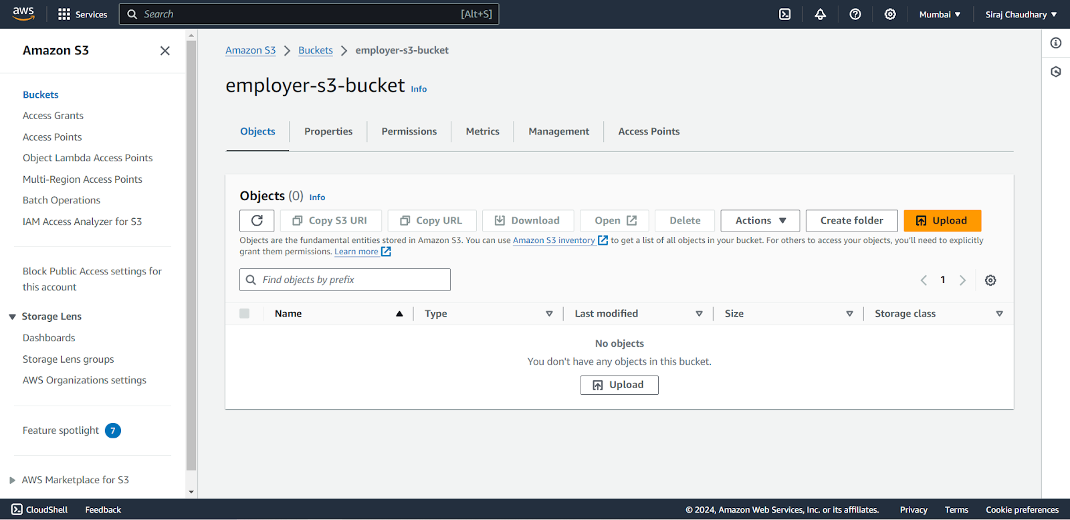
Task: Click the Learn more external link icon
Action: [x=386, y=252]
